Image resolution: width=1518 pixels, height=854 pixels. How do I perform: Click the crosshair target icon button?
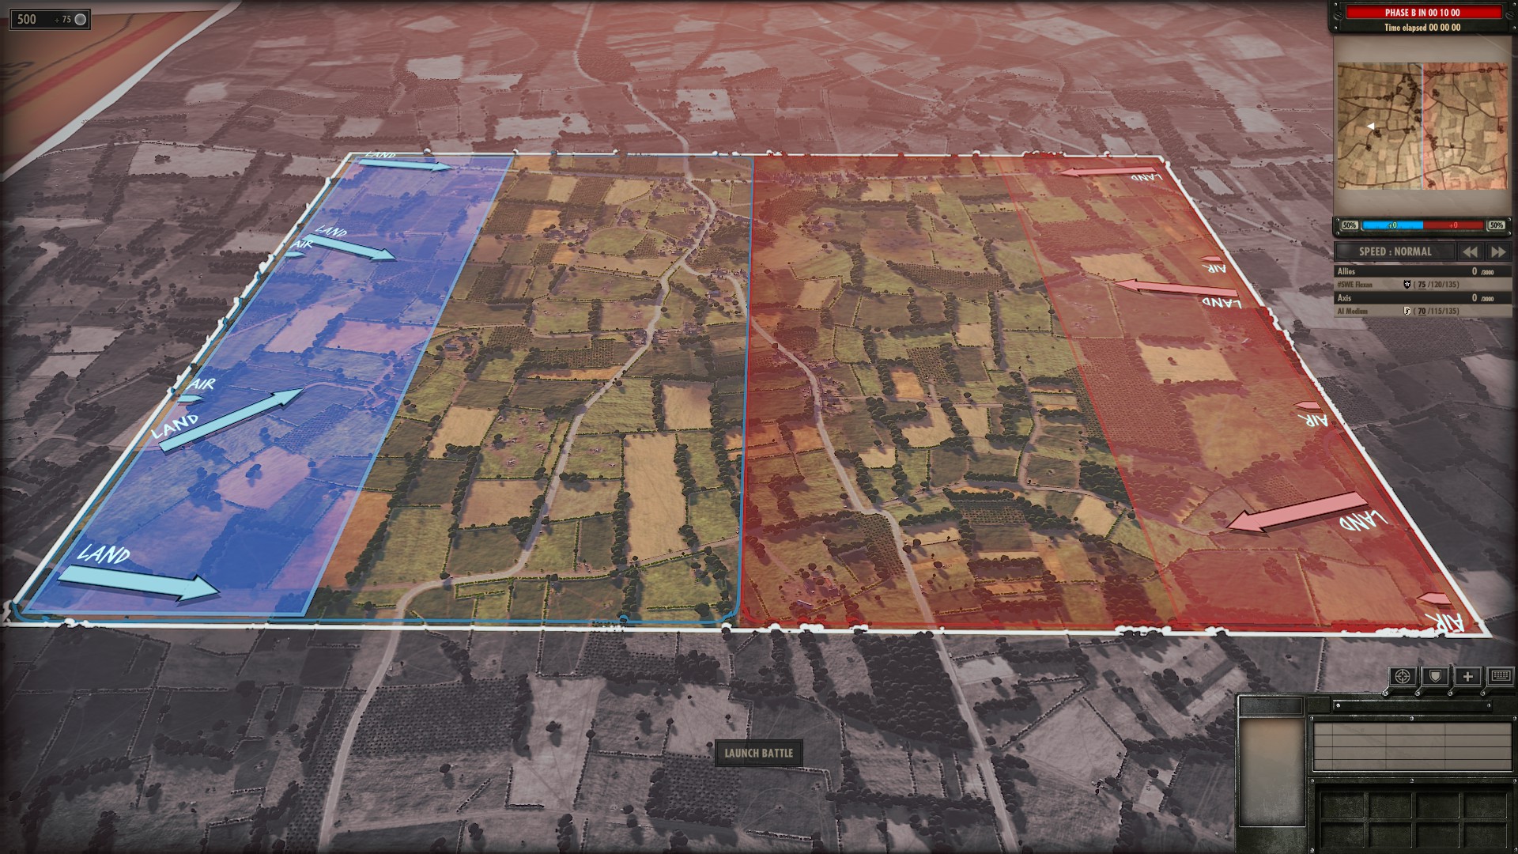1403,676
